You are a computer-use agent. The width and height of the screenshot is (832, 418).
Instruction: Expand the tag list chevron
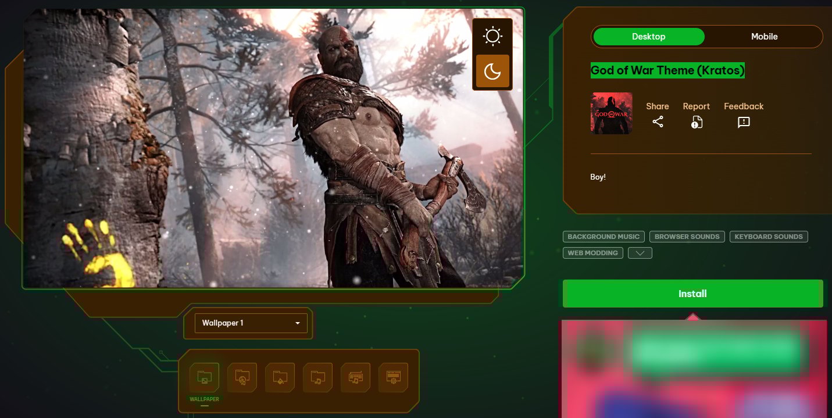(x=640, y=253)
